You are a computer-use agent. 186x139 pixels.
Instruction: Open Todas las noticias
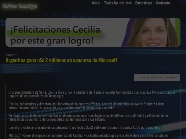click(x=118, y=3)
